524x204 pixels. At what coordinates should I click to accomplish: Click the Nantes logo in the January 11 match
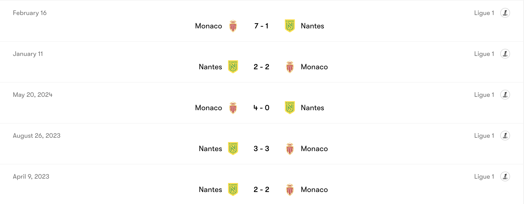[233, 67]
